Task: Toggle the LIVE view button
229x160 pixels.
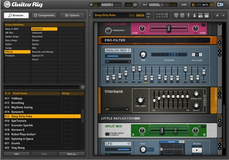Action: click(184, 5)
